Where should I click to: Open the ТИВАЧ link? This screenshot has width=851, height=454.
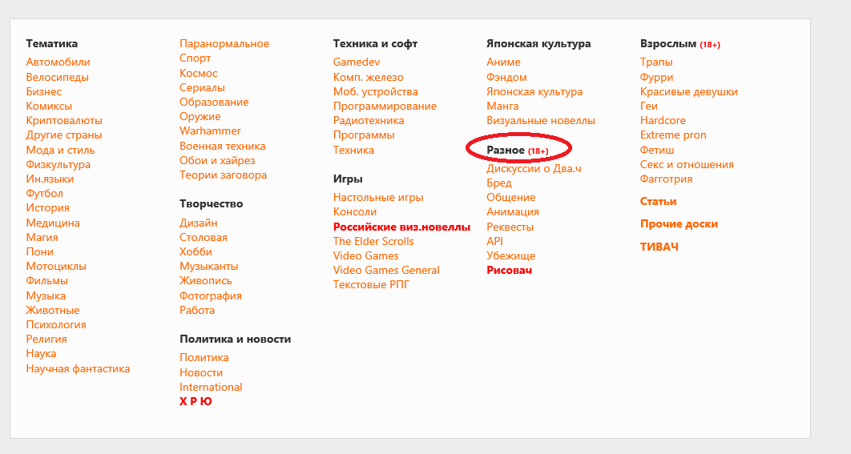tap(659, 247)
